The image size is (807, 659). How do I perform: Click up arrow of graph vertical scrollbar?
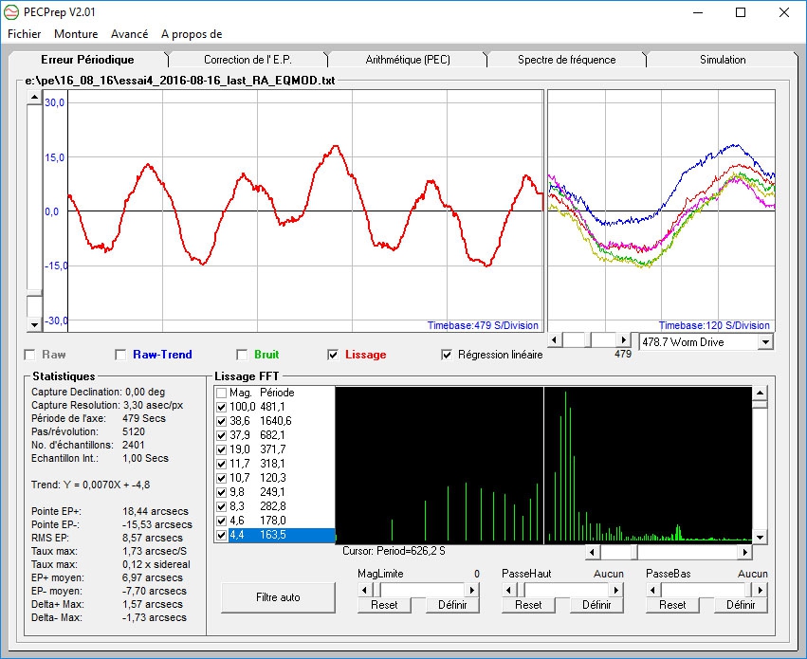34,98
